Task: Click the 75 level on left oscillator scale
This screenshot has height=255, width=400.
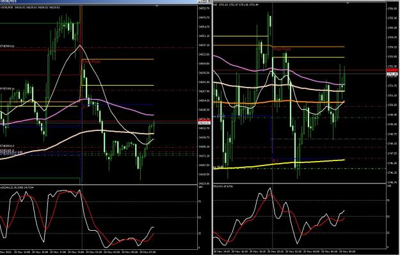Action: pos(200,201)
